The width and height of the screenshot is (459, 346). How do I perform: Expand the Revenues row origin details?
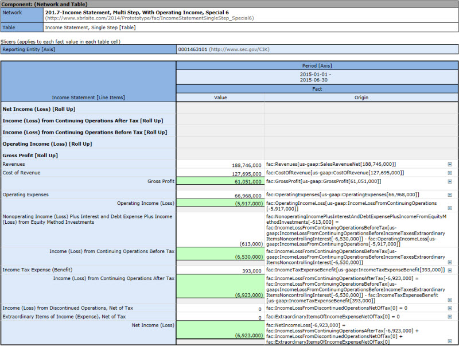pos(450,165)
